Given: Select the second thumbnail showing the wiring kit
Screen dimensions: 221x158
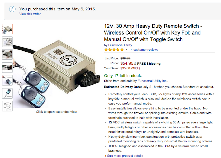Looking at the screenshot, I should [x=8, y=41].
